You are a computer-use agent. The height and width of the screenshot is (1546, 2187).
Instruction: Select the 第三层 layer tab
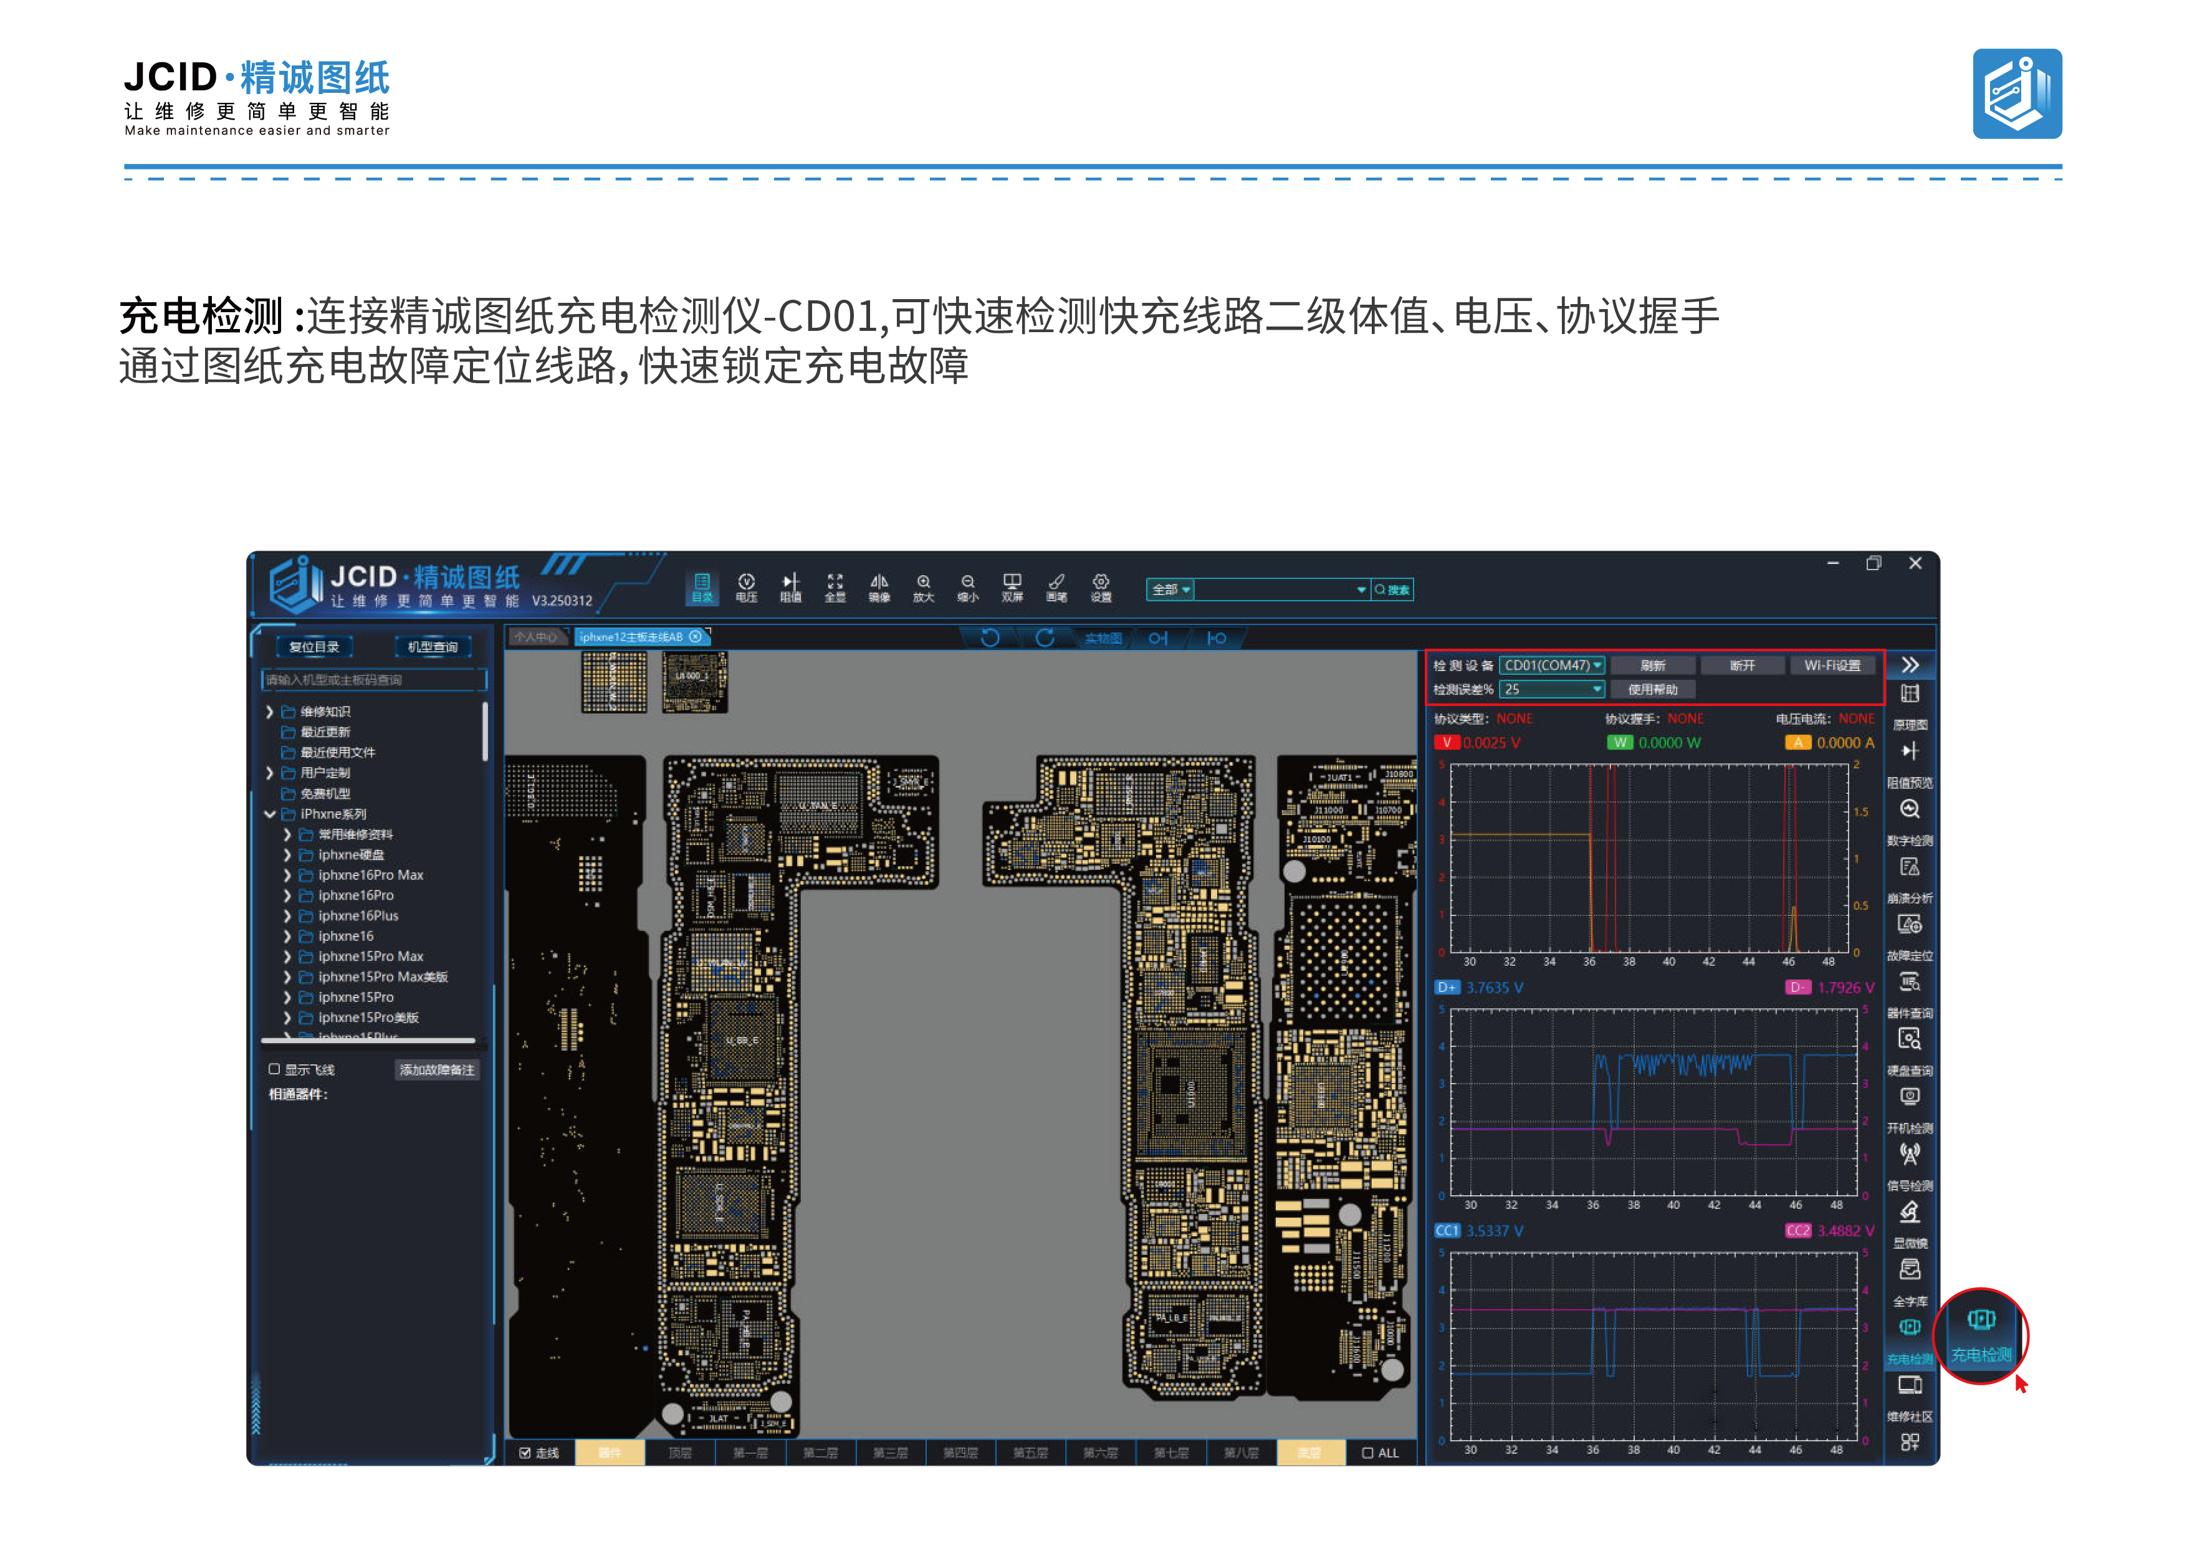coord(891,1453)
